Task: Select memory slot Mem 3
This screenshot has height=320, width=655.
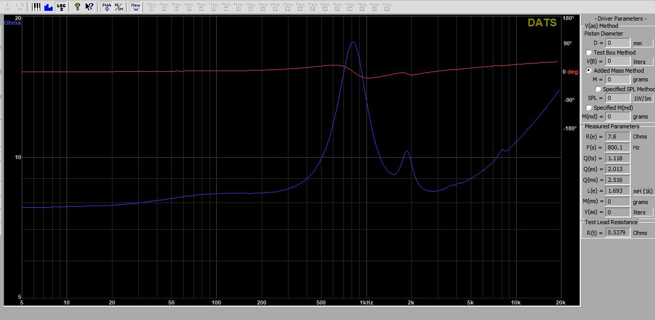Action: (177, 7)
